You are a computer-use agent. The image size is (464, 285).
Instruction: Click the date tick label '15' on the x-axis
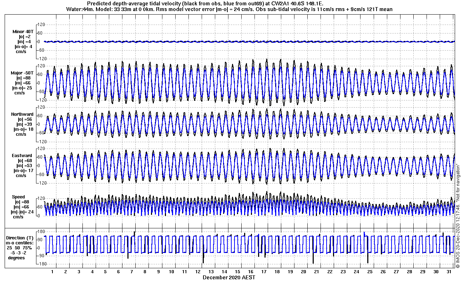tap(237, 272)
